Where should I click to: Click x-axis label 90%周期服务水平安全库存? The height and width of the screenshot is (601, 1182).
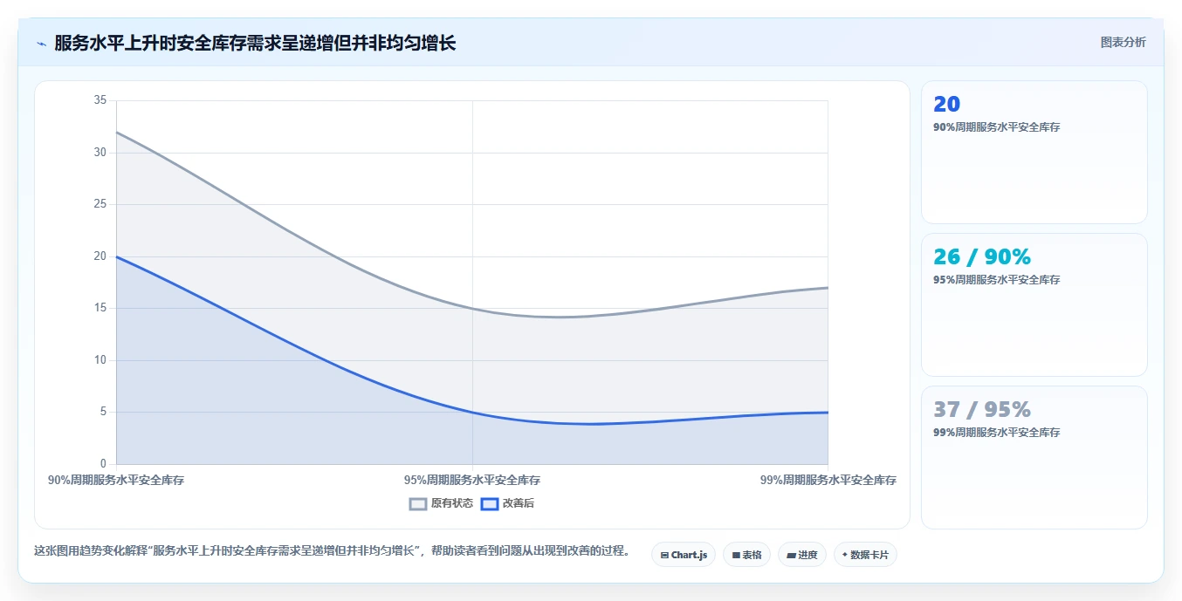coord(116,481)
